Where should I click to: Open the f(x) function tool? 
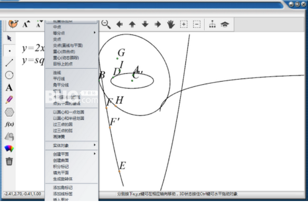point(9,124)
